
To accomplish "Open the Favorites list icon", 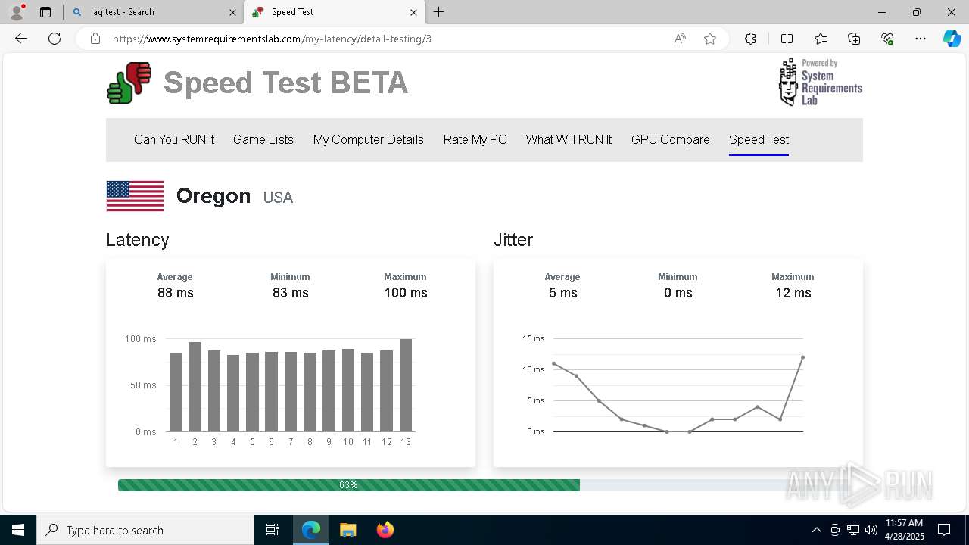I will [821, 39].
